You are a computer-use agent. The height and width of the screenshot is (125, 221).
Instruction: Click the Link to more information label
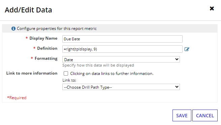pyautogui.click(x=32, y=73)
